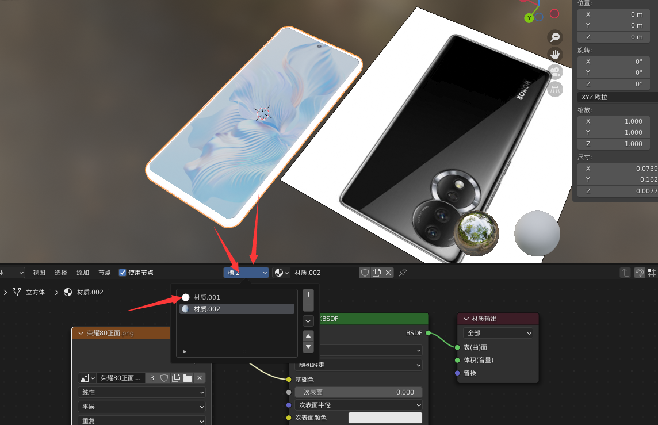Click the 置换 input socket

pyautogui.click(x=457, y=373)
